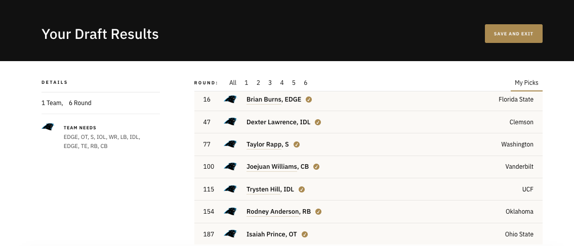This screenshot has height=246, width=574.
Task: Filter picks to round 1
Action: pos(247,83)
